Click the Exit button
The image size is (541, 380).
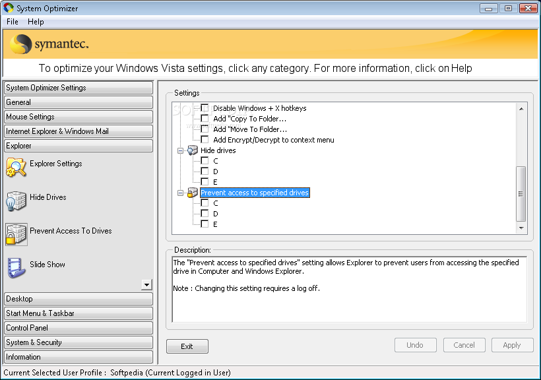click(x=187, y=346)
